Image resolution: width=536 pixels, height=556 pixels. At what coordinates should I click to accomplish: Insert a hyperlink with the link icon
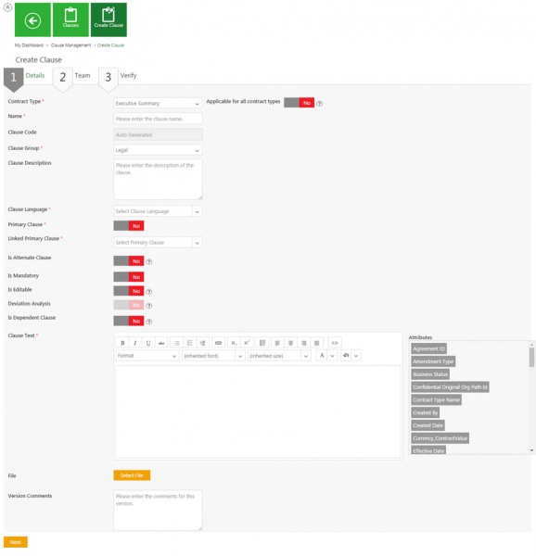(x=218, y=343)
